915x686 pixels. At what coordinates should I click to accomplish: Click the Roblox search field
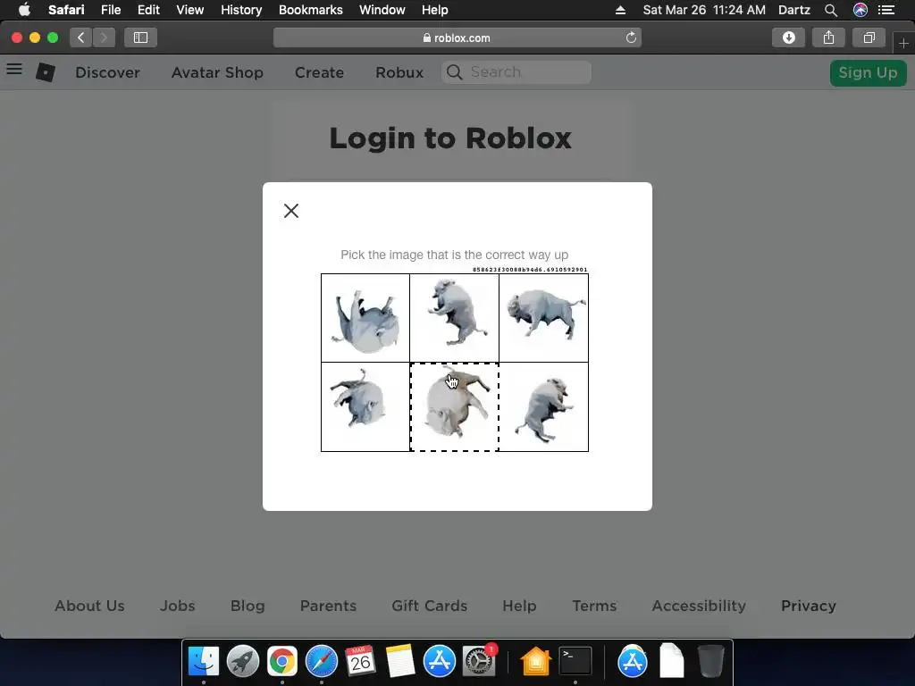click(x=516, y=71)
